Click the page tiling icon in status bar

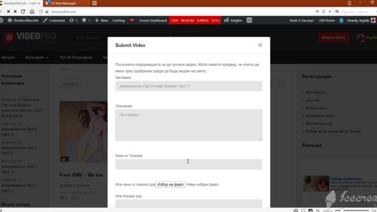coord(303,210)
